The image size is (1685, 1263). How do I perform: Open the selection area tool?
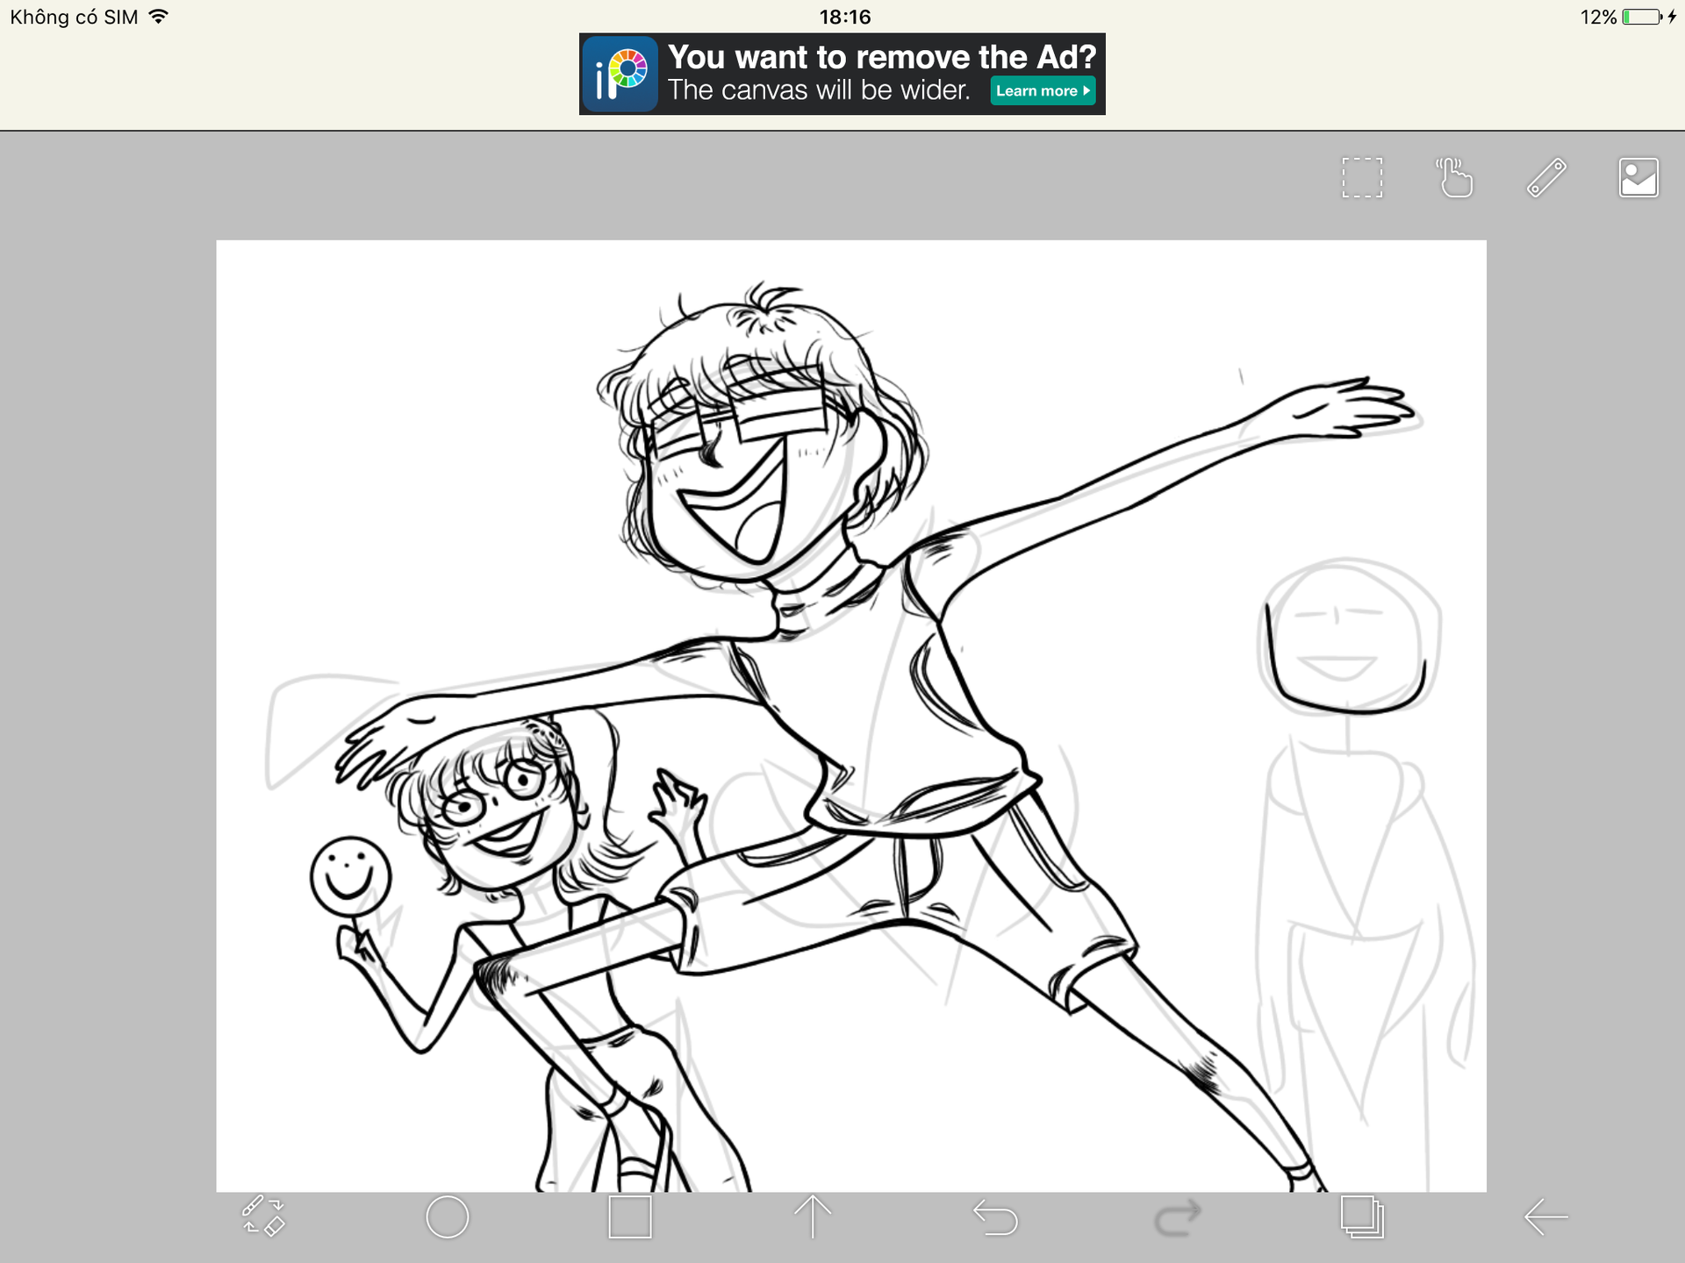(x=1361, y=178)
